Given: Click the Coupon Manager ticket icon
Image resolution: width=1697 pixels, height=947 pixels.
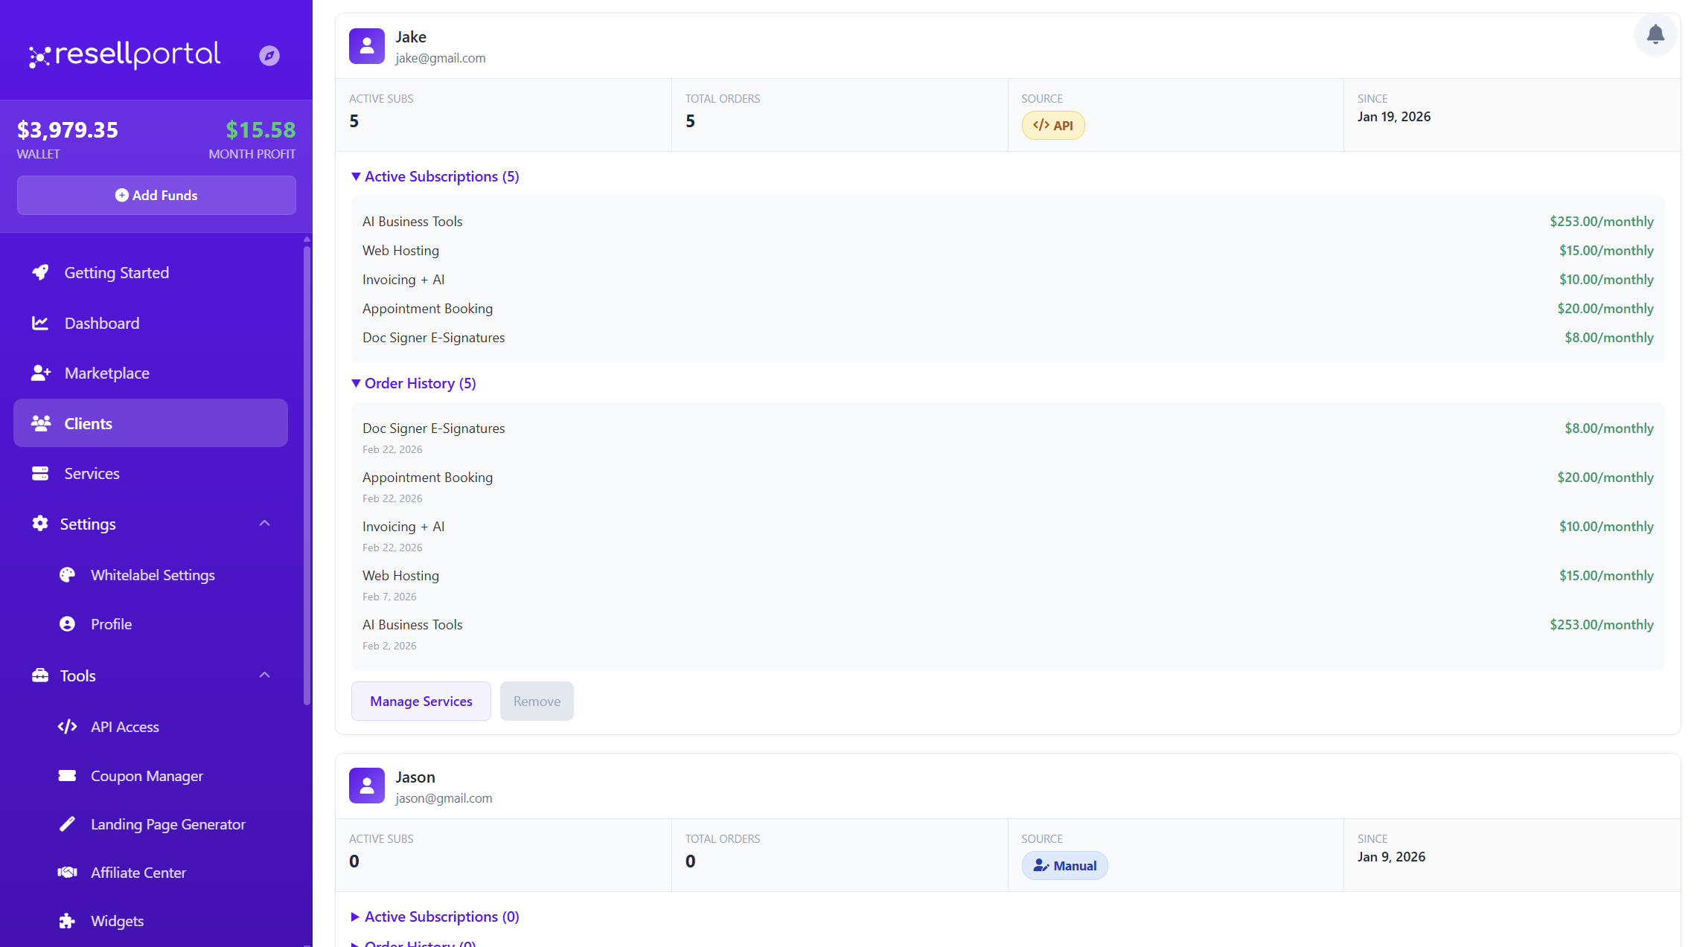Looking at the screenshot, I should point(67,776).
